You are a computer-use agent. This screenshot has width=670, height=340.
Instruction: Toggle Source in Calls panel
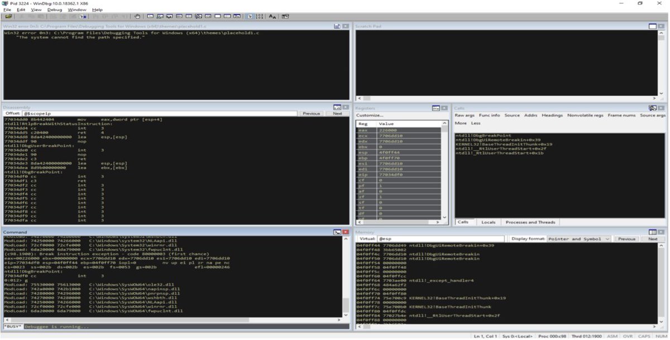tap(512, 115)
